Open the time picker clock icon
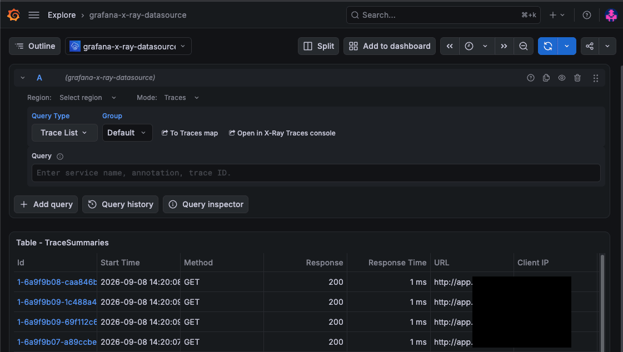The image size is (623, 352). pos(469,46)
